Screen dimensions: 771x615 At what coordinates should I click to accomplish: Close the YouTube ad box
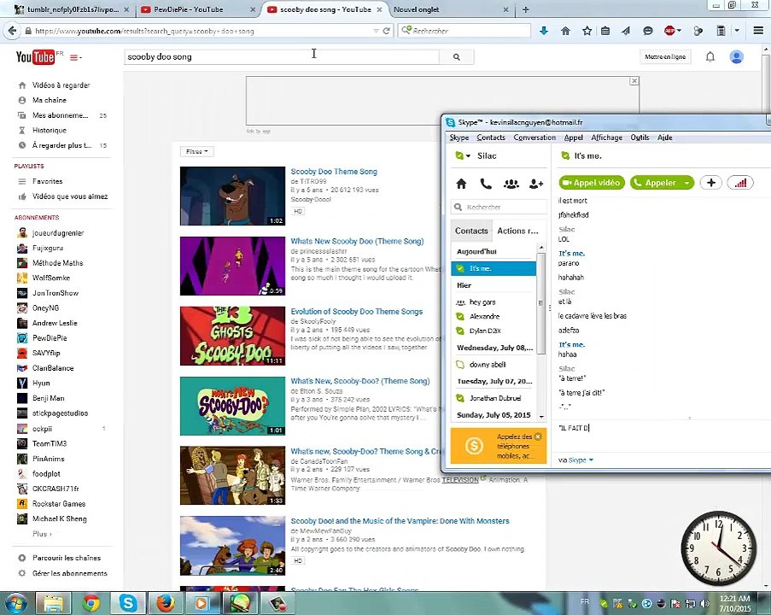point(634,80)
